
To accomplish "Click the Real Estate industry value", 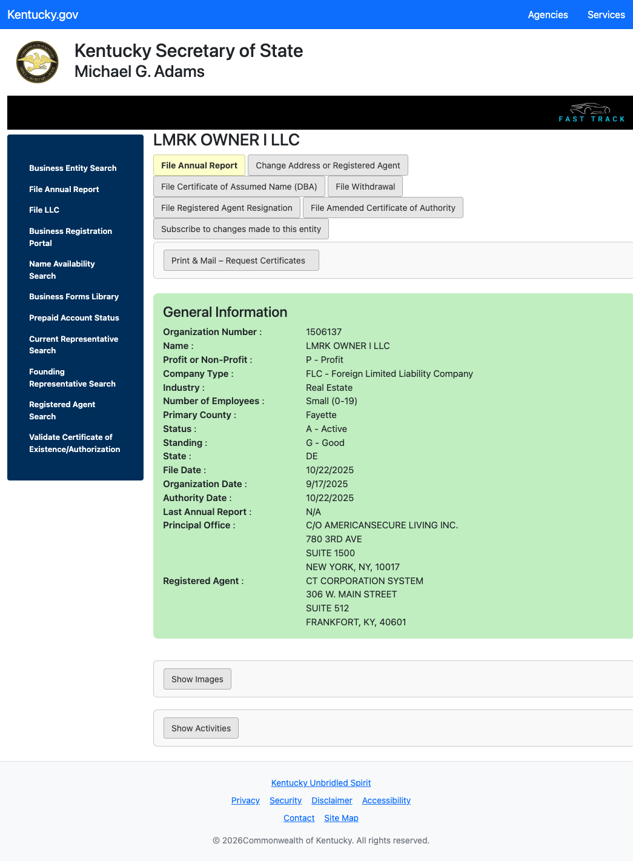I will tap(329, 388).
